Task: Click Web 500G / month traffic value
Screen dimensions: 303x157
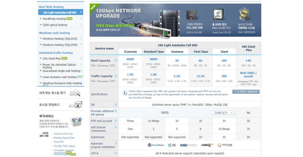Action: tap(248, 74)
